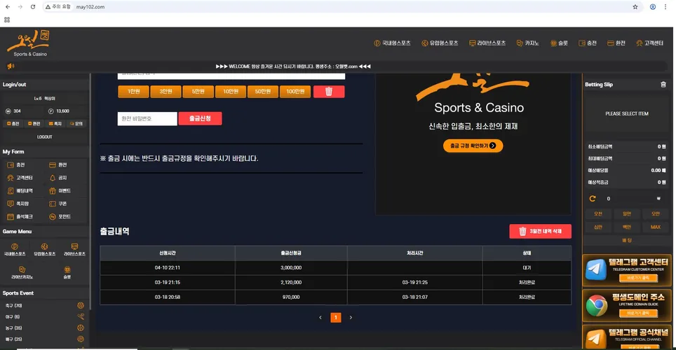Reload the page with browser refresh icon
Viewport: 676px width, 350px height.
(33, 7)
